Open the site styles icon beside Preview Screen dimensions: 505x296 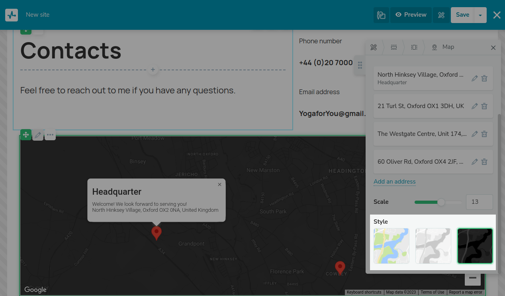[x=381, y=15]
